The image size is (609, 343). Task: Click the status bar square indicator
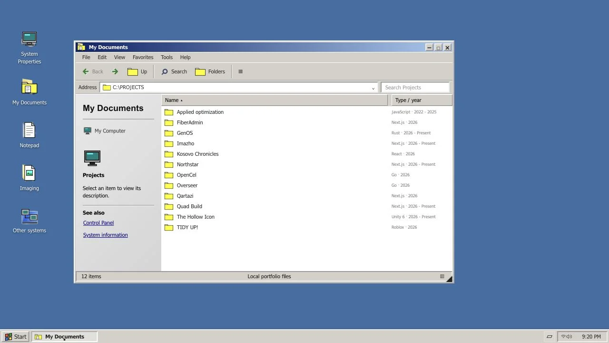click(442, 276)
